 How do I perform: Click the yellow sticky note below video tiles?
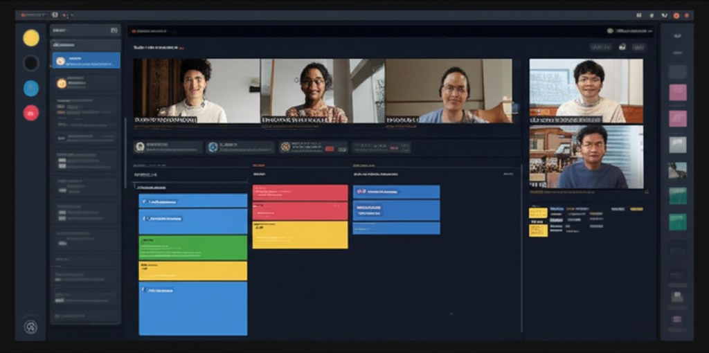[x=538, y=213]
